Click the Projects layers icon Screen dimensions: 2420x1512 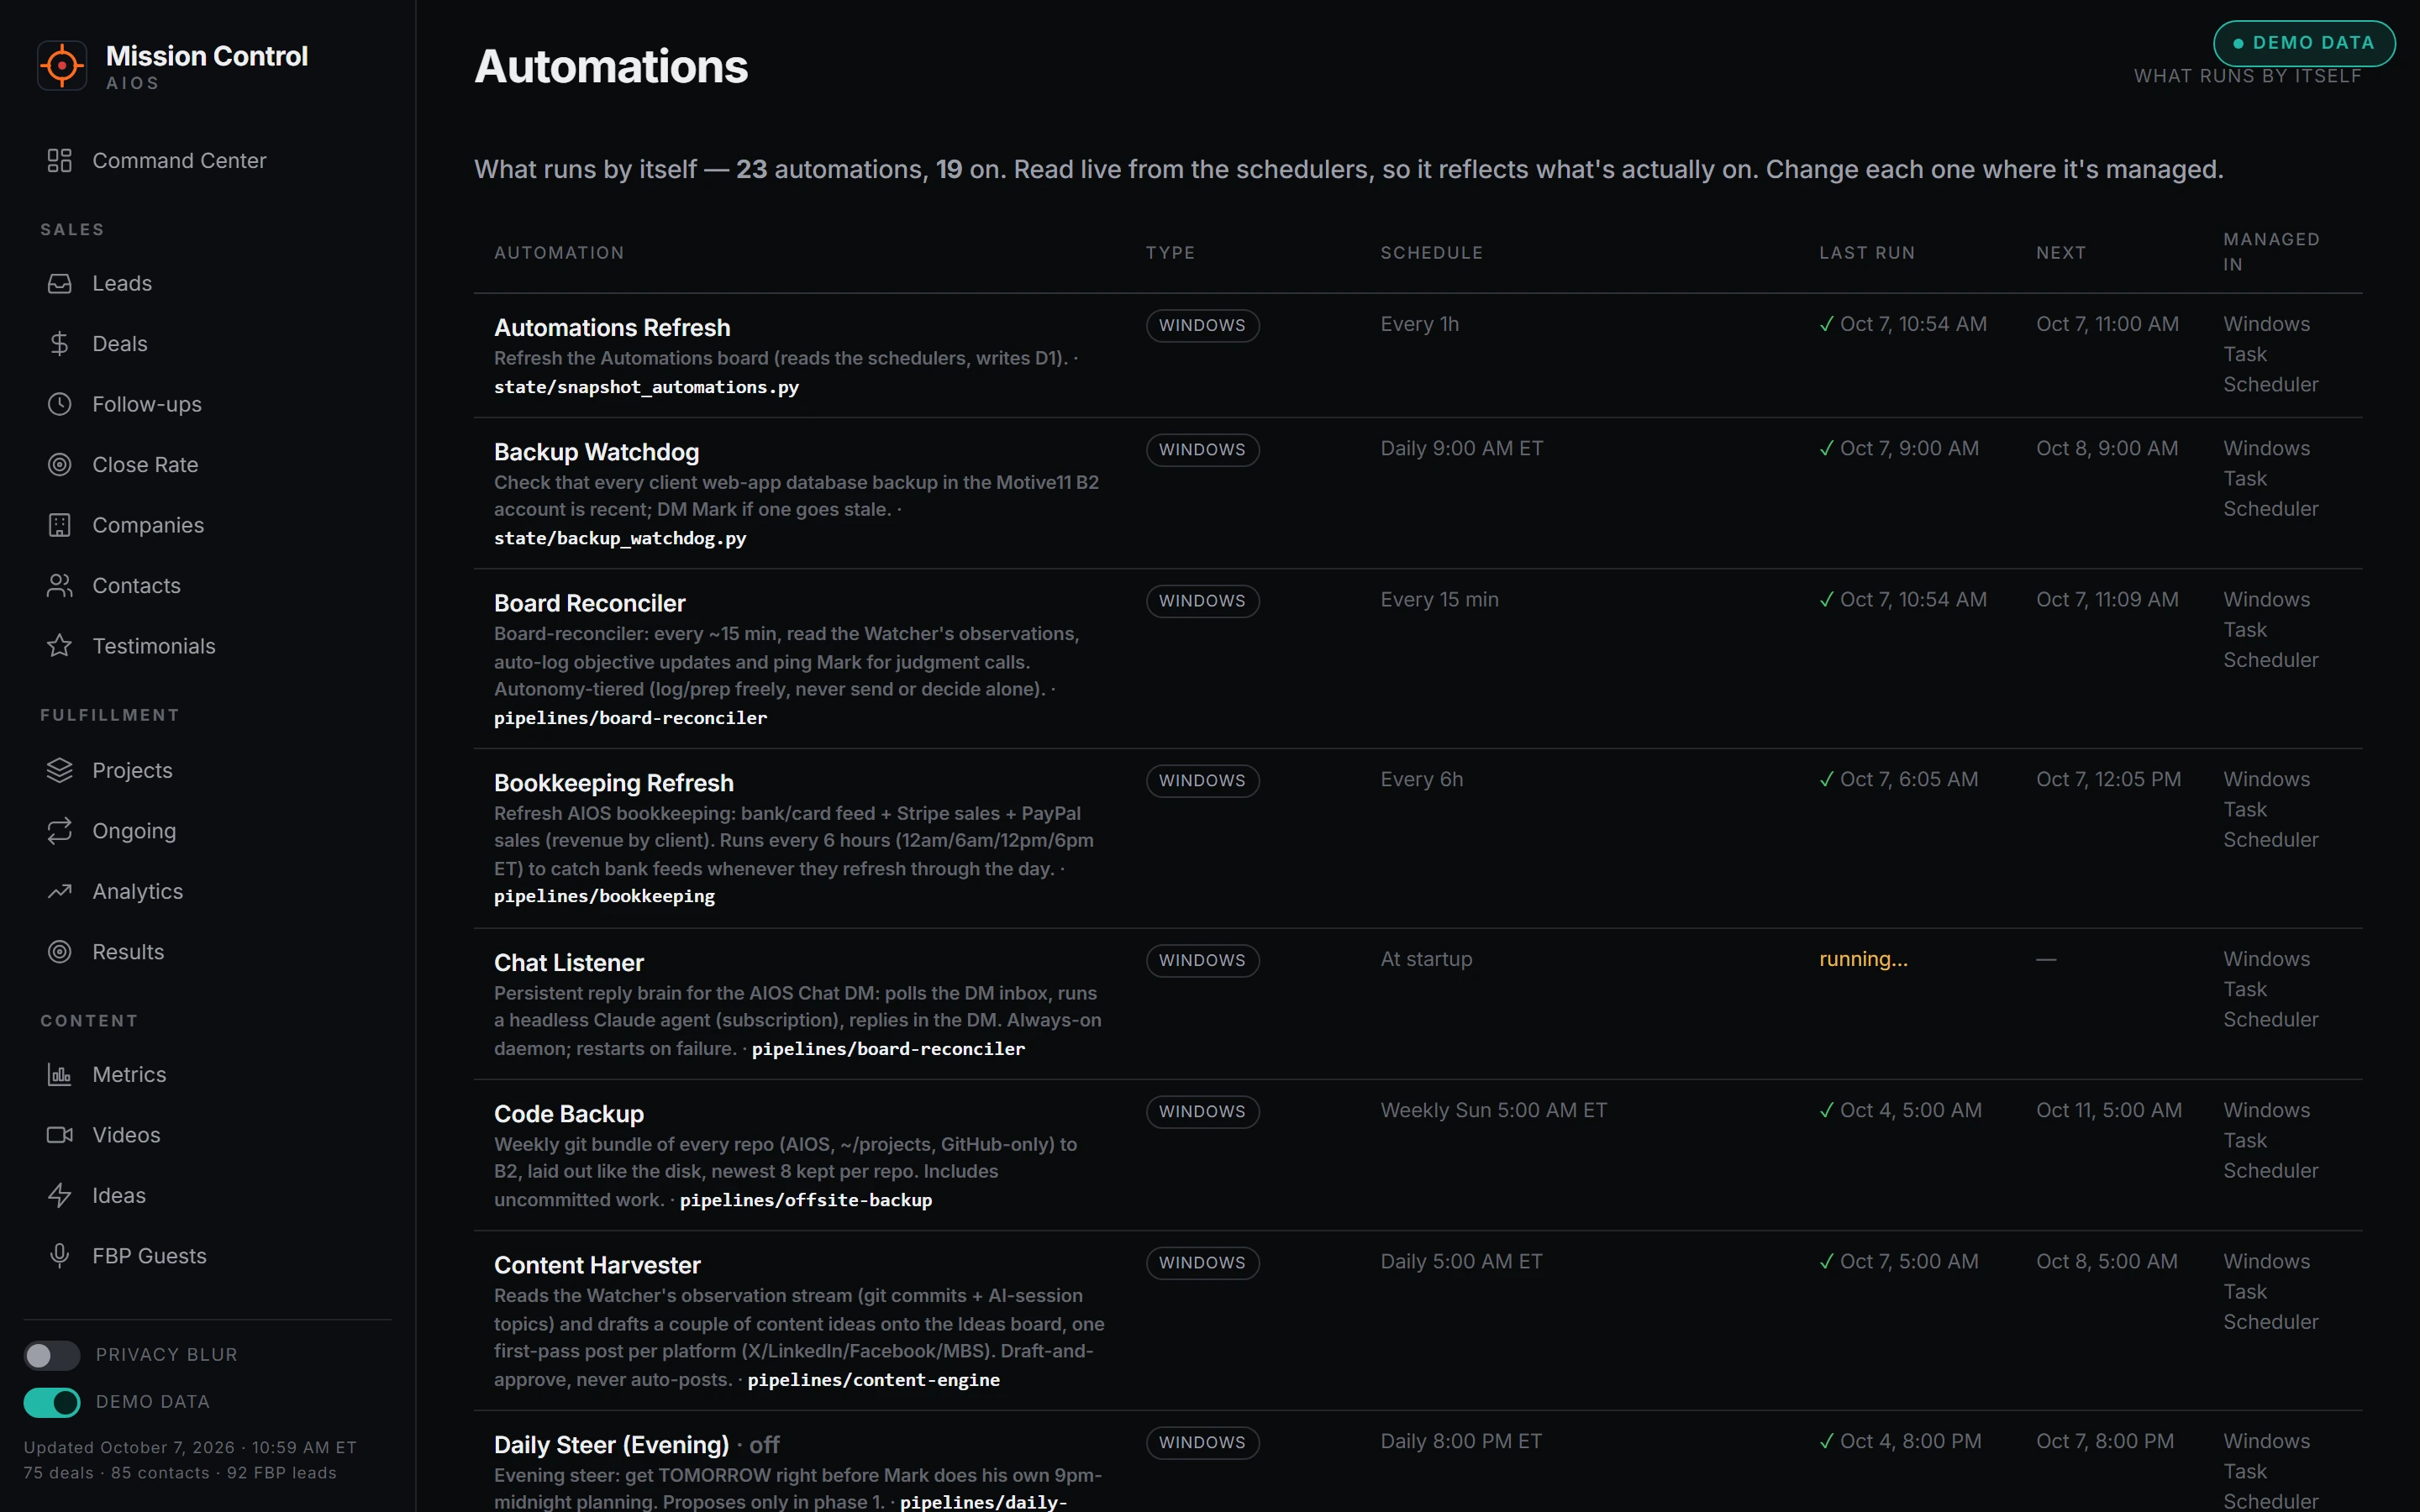pos(60,770)
